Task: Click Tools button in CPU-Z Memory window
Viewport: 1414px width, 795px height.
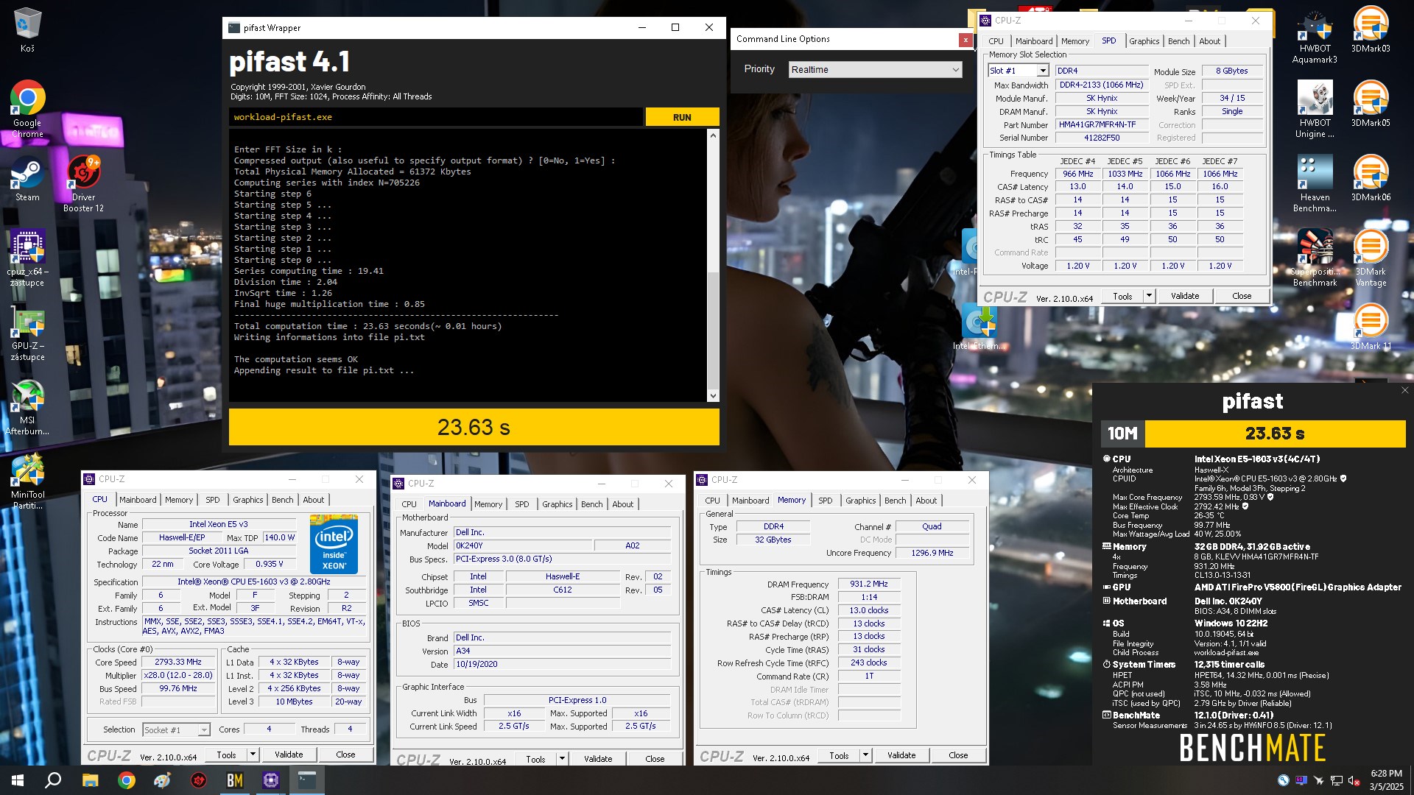Action: (x=839, y=755)
